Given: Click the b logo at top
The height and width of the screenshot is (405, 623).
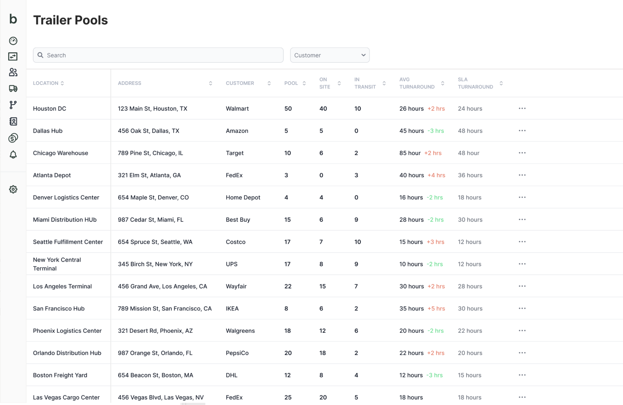Looking at the screenshot, I should click(x=13, y=19).
